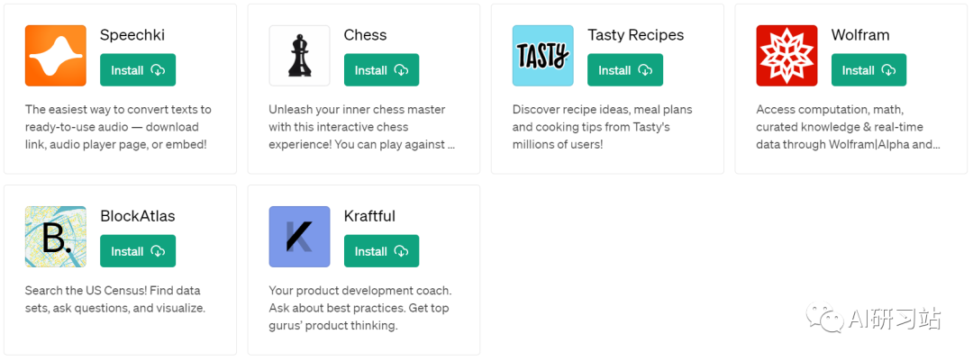Viewport: 973px width, 361px height.
Task: Click the Tasty Recipes description text
Action: pos(603,127)
